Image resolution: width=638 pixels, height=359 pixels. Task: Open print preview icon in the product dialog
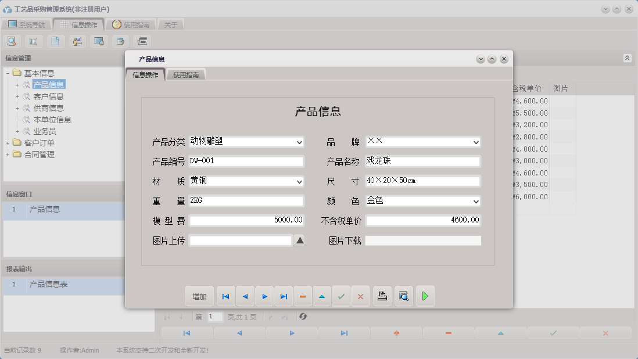coord(403,296)
